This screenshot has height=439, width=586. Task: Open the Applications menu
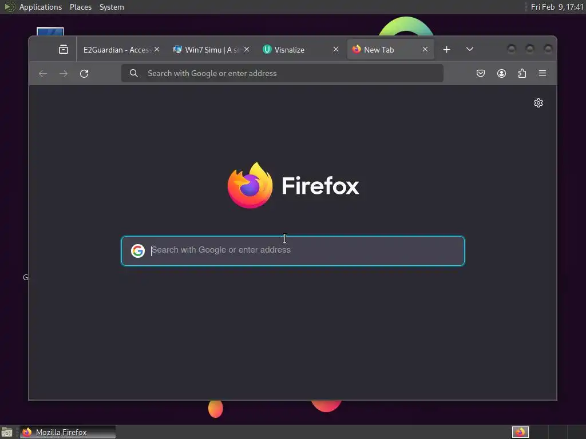coord(41,7)
